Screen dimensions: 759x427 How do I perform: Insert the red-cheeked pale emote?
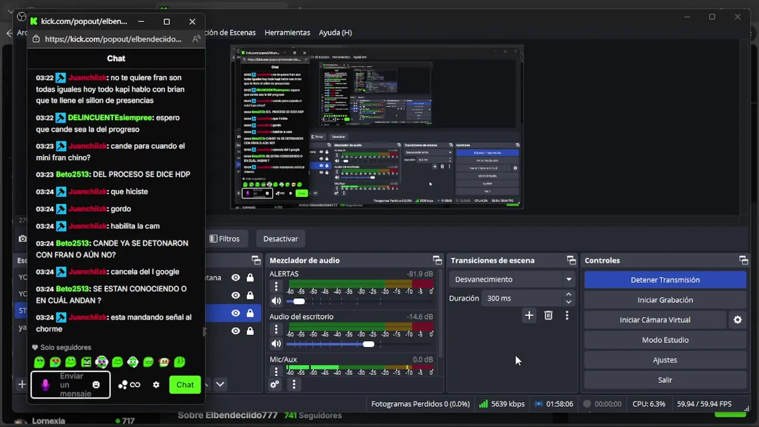164,362
